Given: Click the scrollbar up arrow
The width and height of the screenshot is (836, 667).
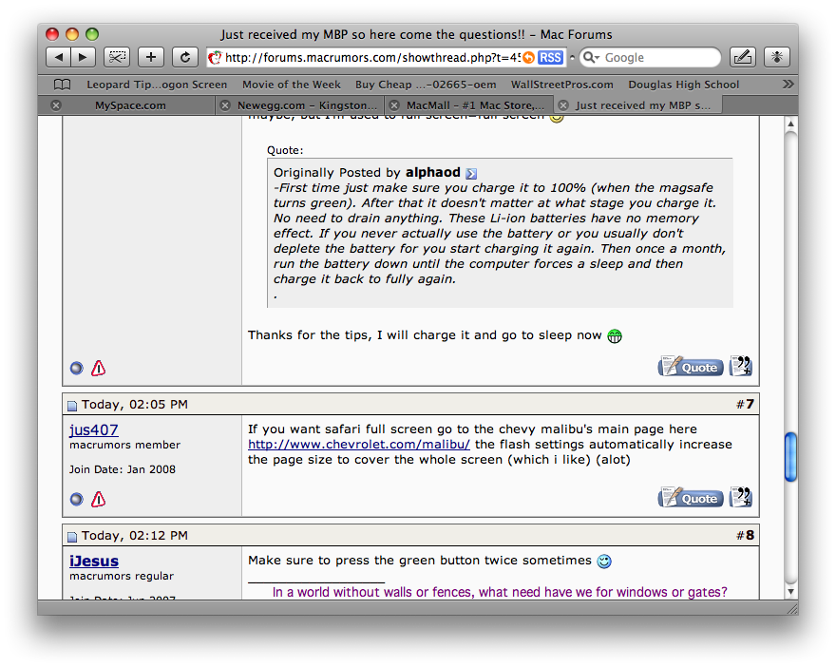Looking at the screenshot, I should [x=791, y=124].
